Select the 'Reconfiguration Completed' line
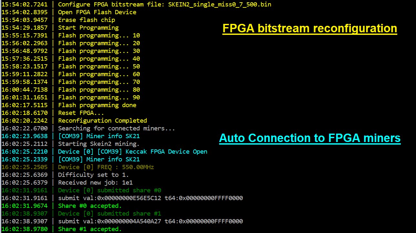 click(74, 121)
